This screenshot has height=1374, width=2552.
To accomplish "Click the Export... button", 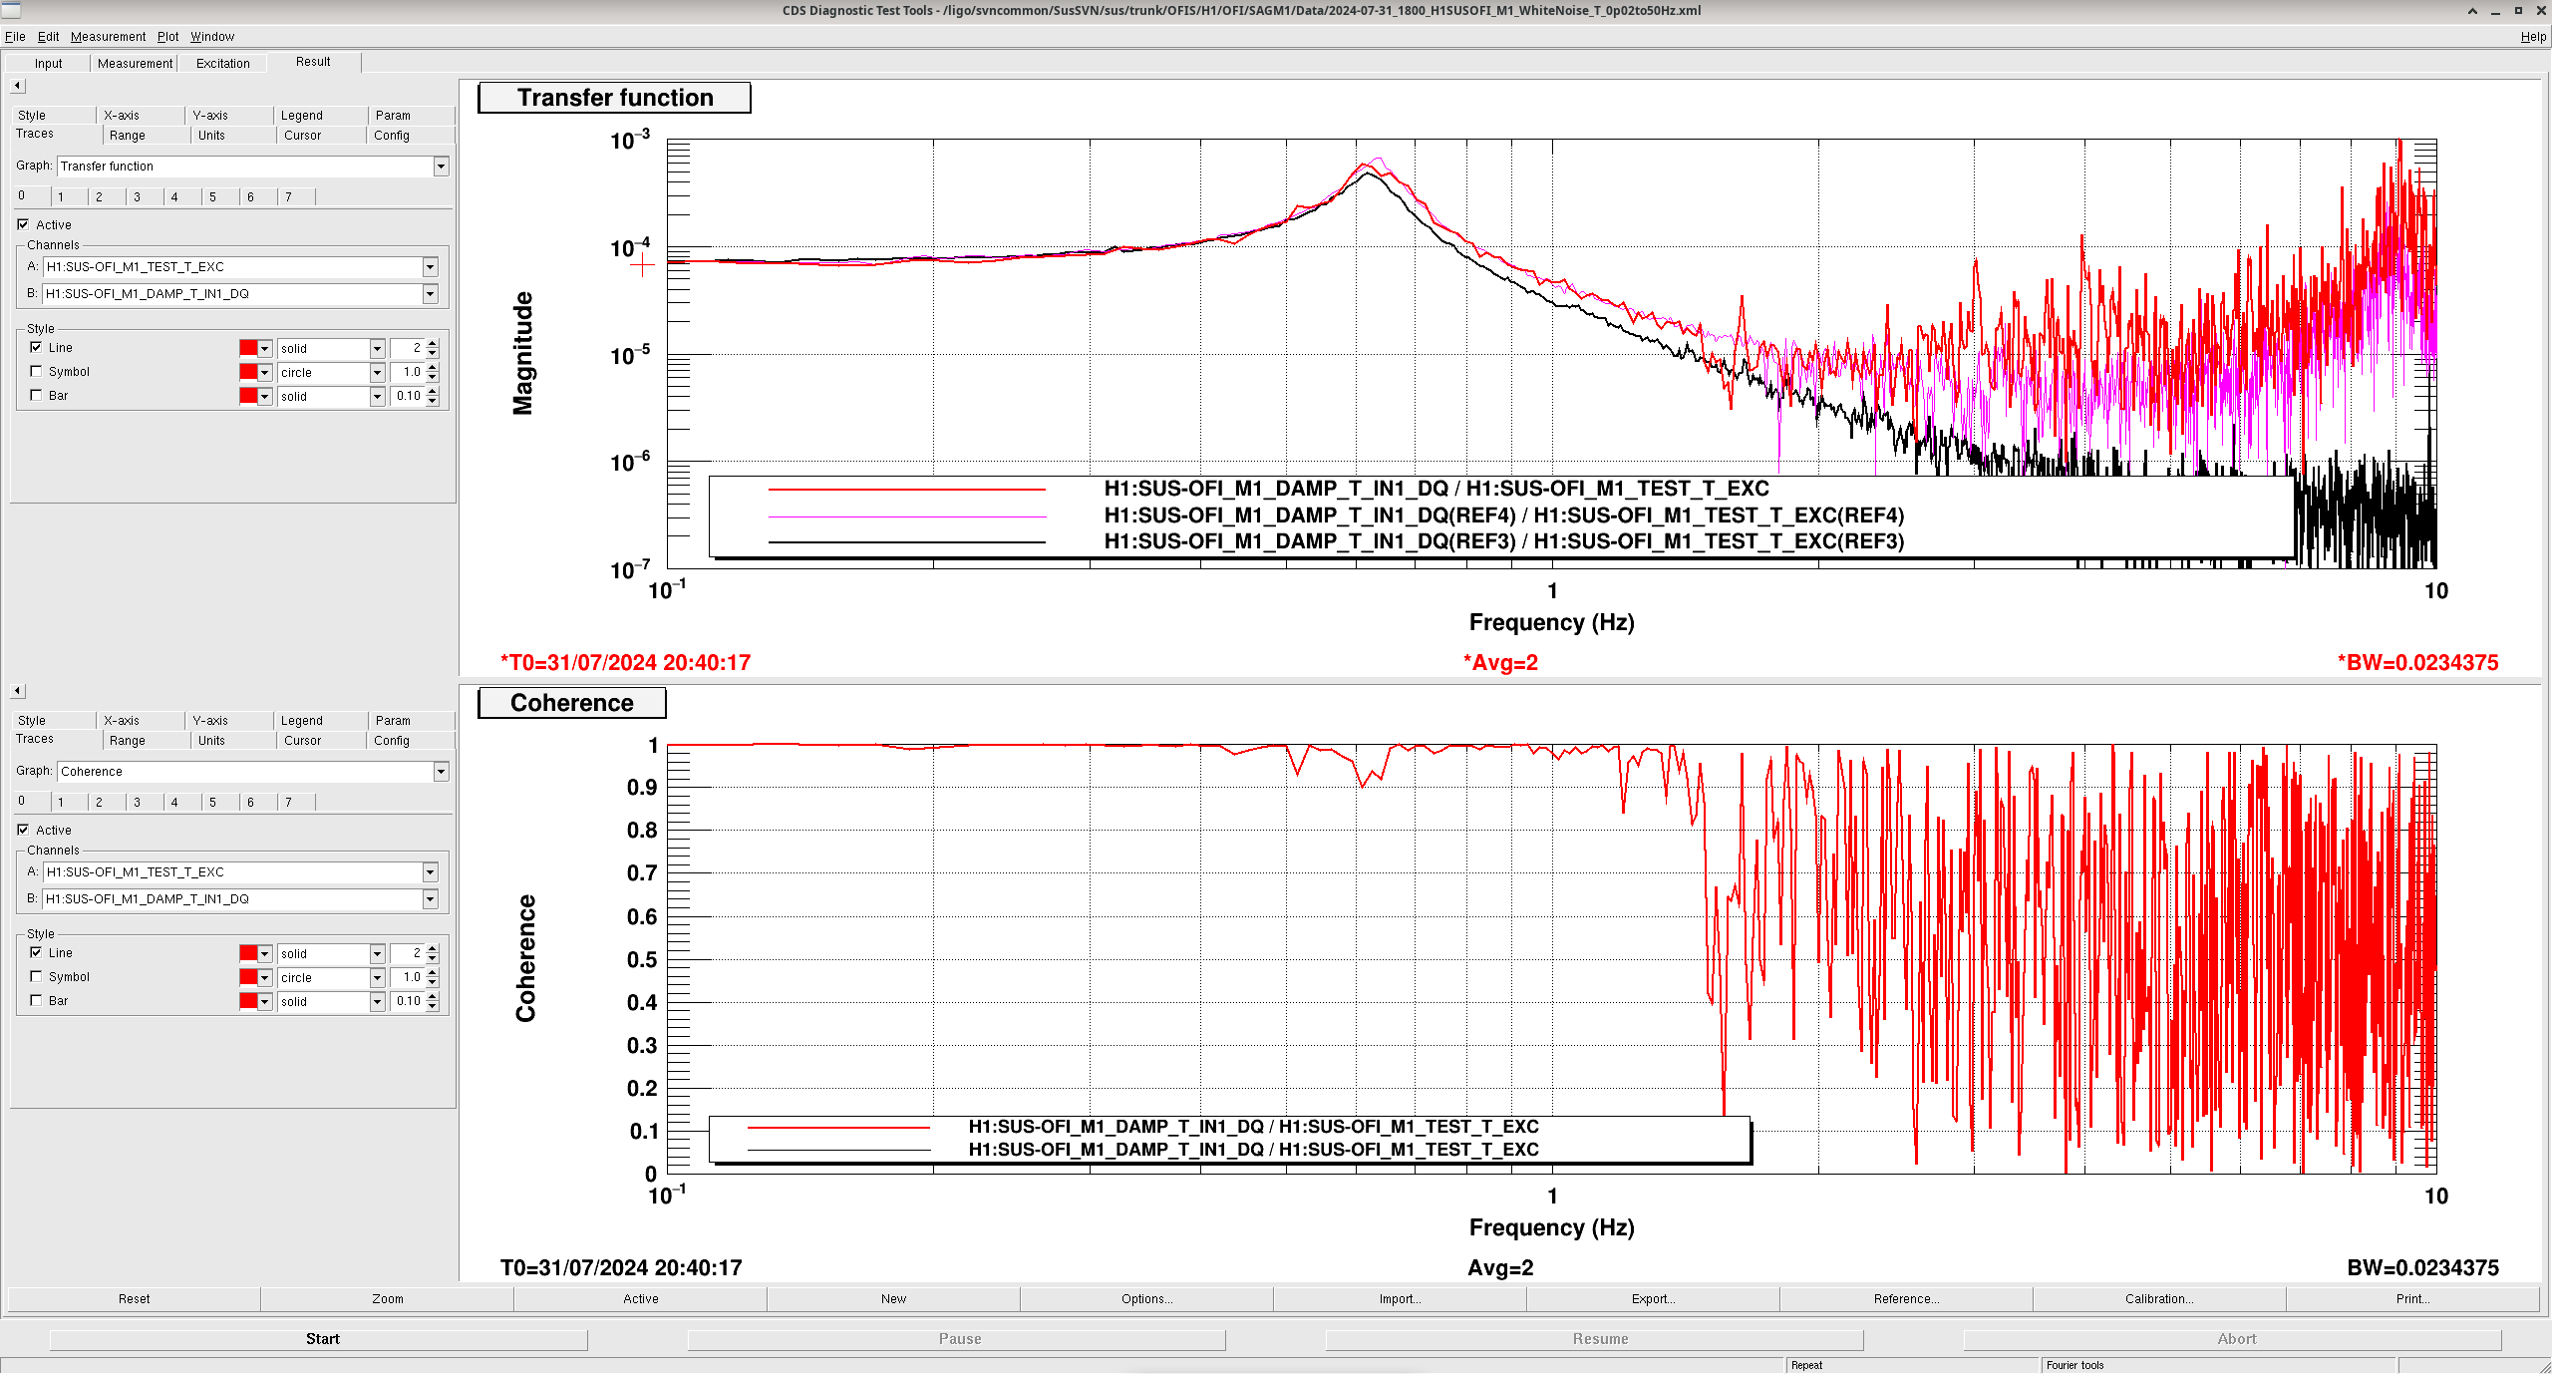I will (1653, 1298).
